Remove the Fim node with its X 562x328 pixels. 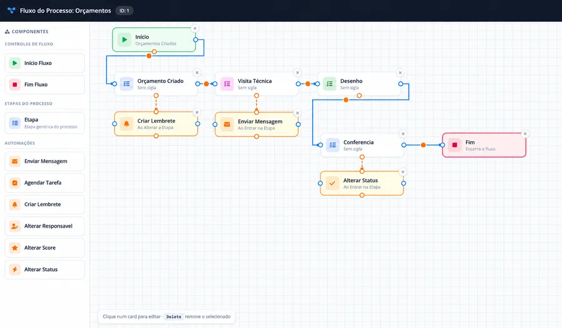point(525,134)
